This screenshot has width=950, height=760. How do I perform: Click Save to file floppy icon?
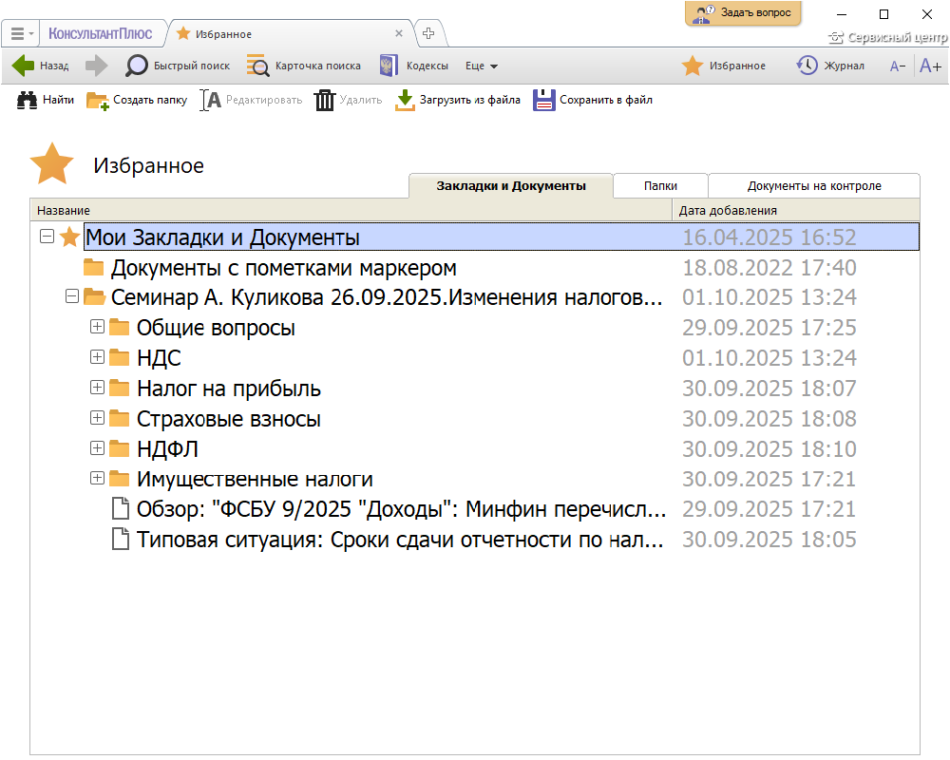[543, 100]
